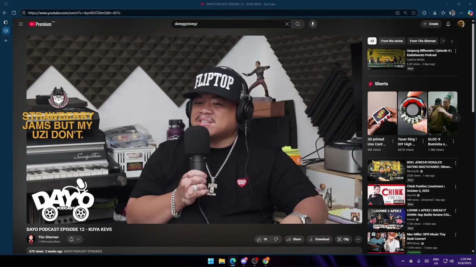The width and height of the screenshot is (476, 267).
Task: Click the video player to pause
Action: tap(194, 129)
